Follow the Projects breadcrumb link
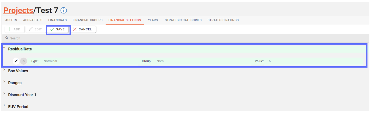 point(18,11)
